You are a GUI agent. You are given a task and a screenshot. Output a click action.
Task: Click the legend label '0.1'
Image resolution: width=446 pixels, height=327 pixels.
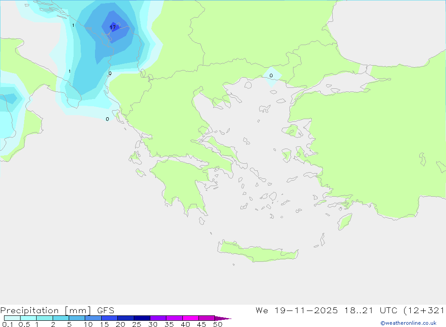[8, 324]
